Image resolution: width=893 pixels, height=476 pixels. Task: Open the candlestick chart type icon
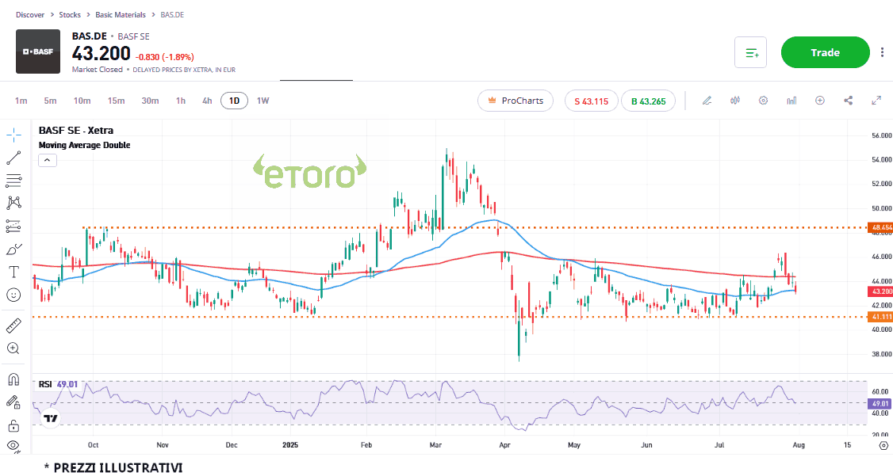[735, 101]
